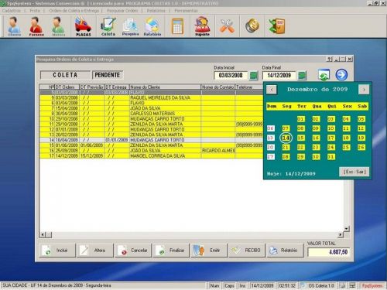Go to next month in calendar
Image resolution: width=387 pixels, height=290 pixels.
click(364, 90)
